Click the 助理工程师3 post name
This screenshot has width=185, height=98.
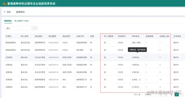pyautogui.click(x=67, y=72)
